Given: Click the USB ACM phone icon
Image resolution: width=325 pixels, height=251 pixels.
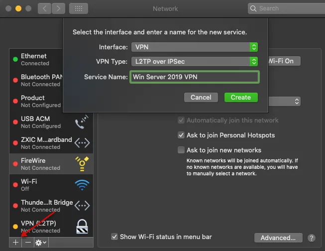Looking at the screenshot, I should [82, 122].
